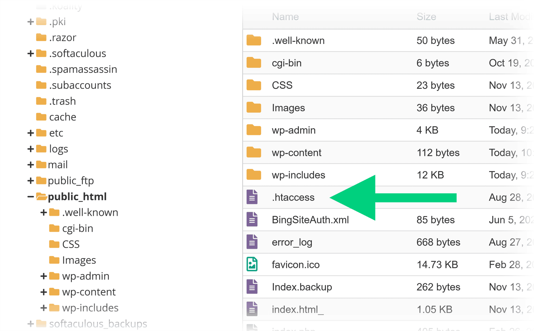The width and height of the screenshot is (534, 331).
Task: Click the wp-content folder icon
Action: point(254,152)
